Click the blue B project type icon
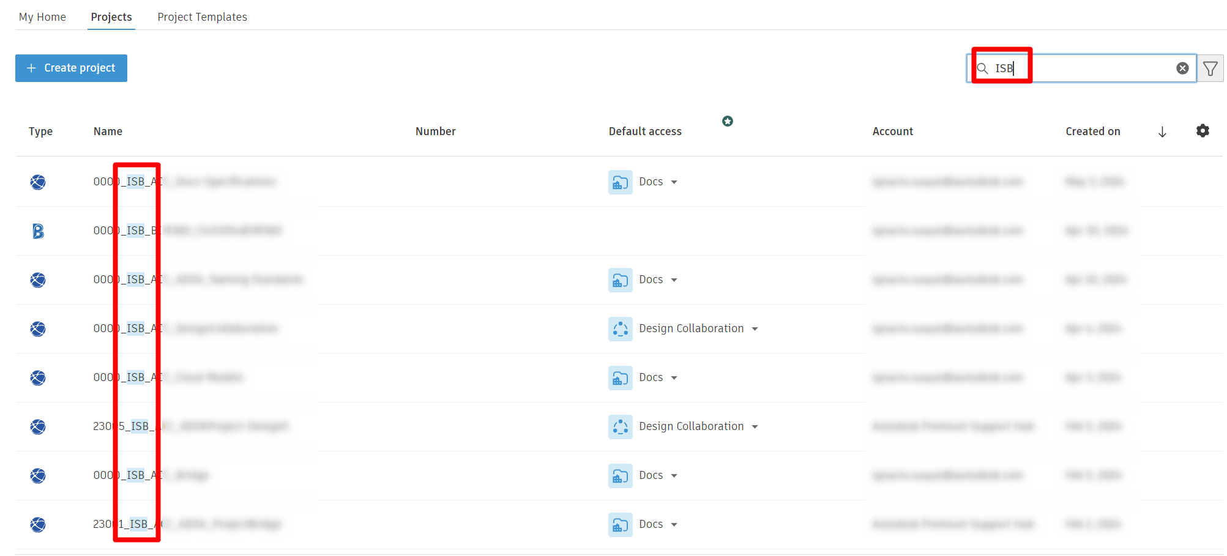This screenshot has width=1227, height=556. pos(38,231)
